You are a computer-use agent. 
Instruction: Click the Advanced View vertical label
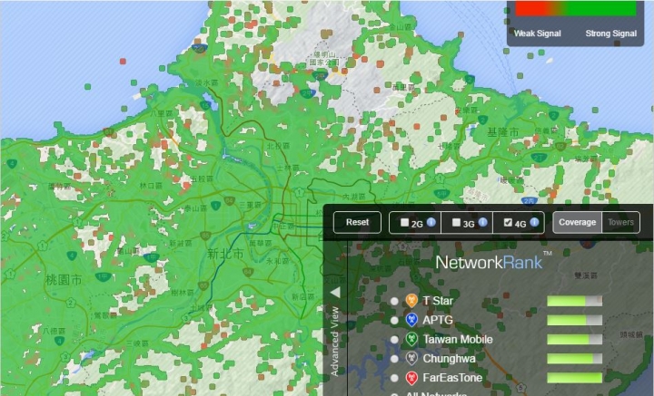click(x=334, y=341)
